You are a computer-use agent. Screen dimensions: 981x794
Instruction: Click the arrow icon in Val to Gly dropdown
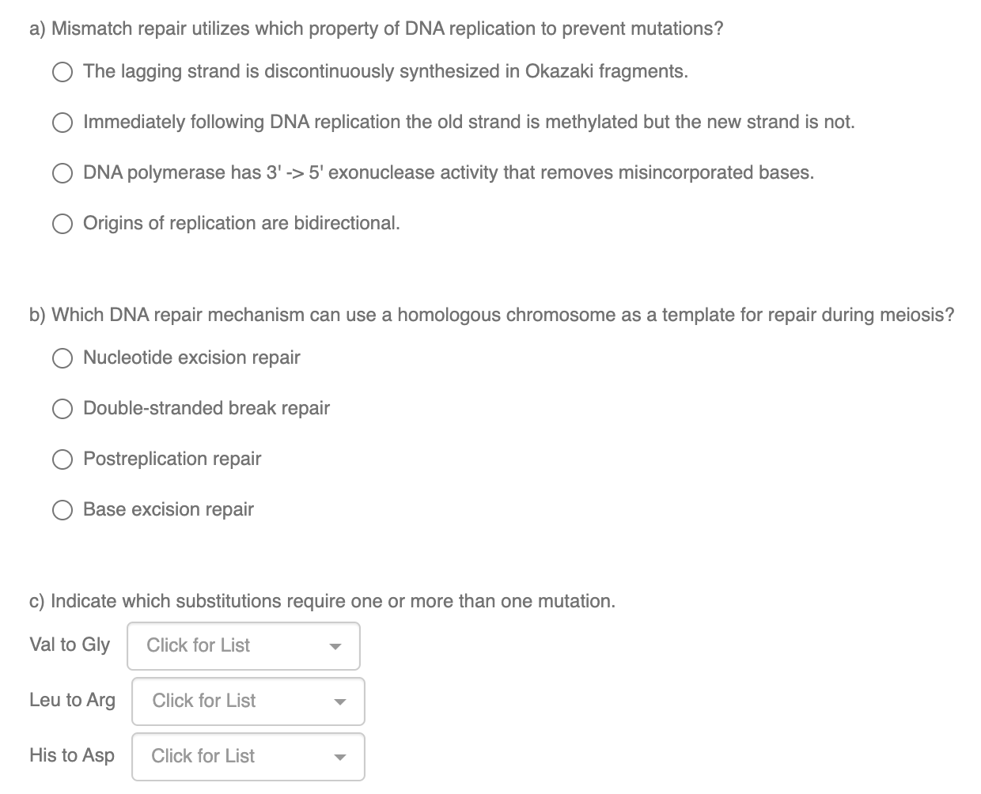335,647
